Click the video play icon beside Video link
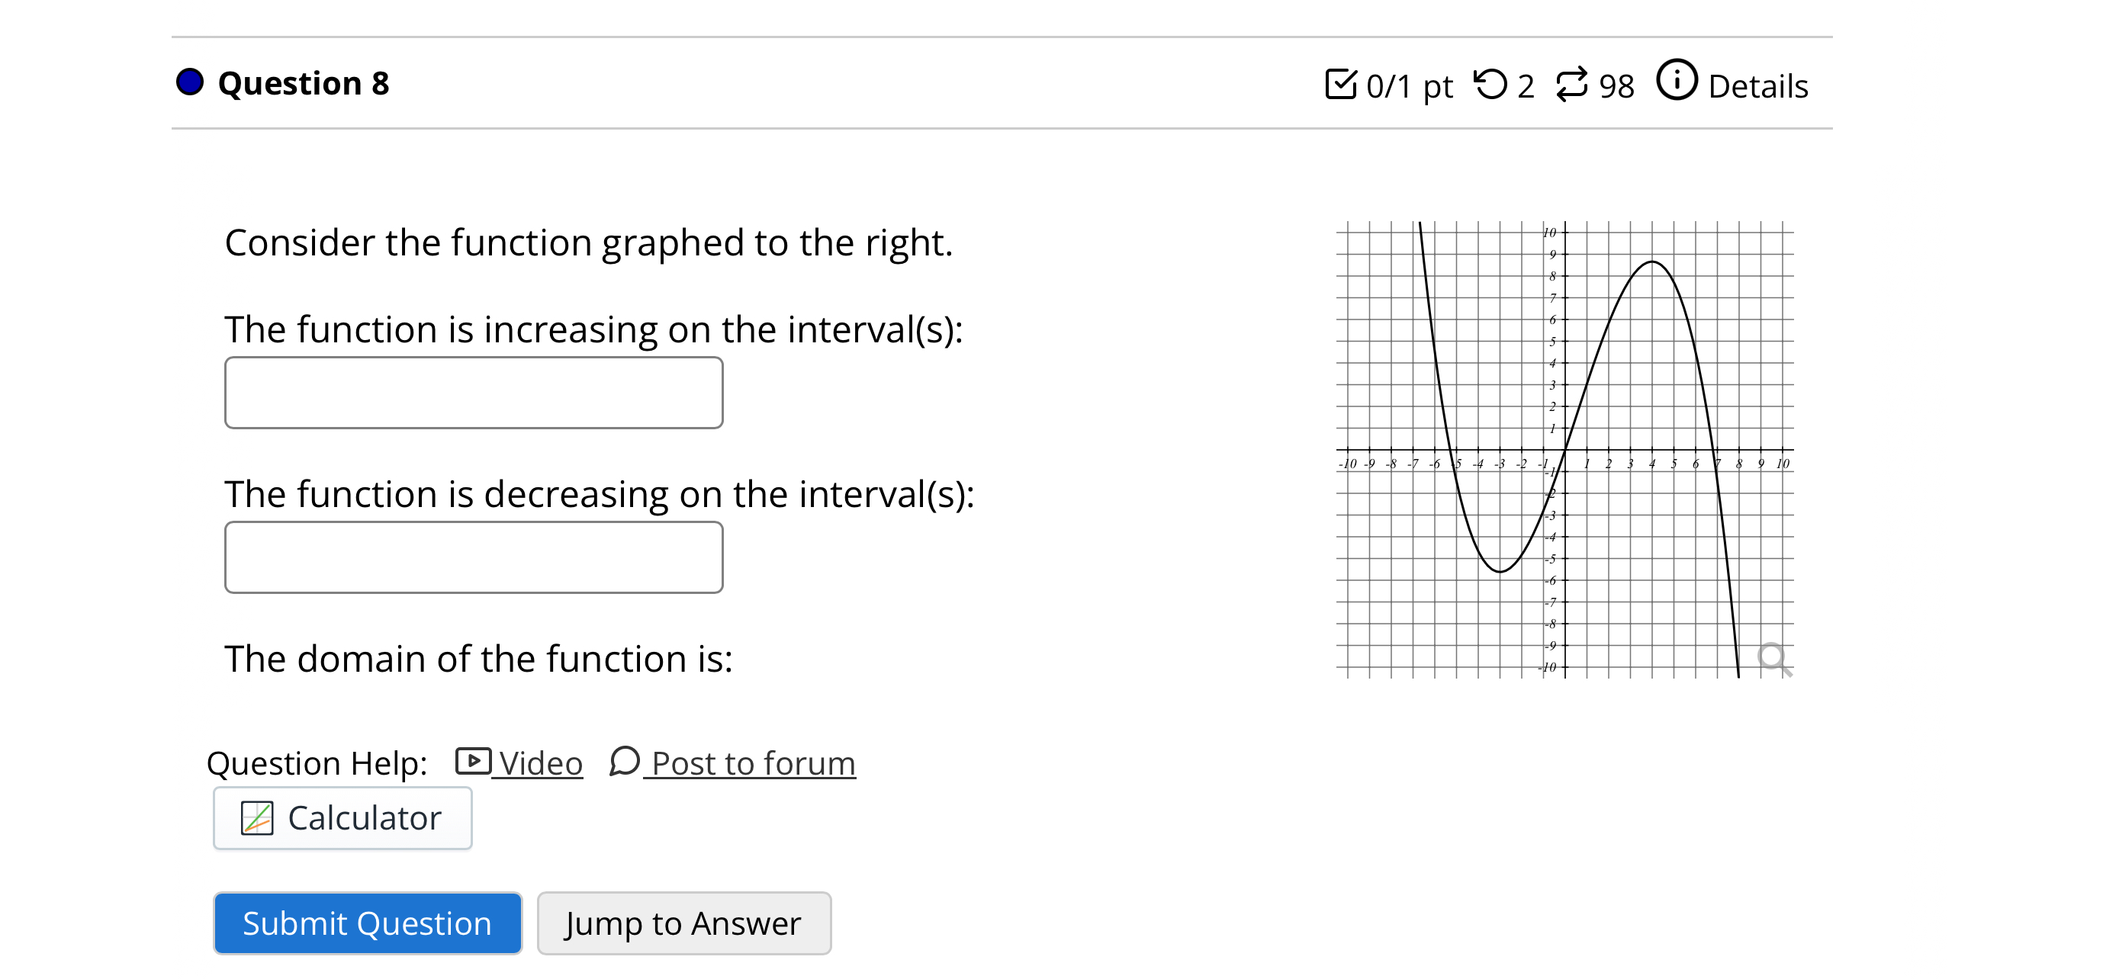Screen dimensions: 2119x979 (x=473, y=762)
